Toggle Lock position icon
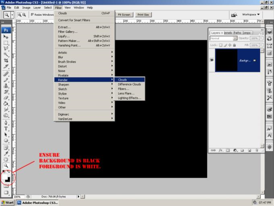The image size is (274, 206). (x=230, y=45)
